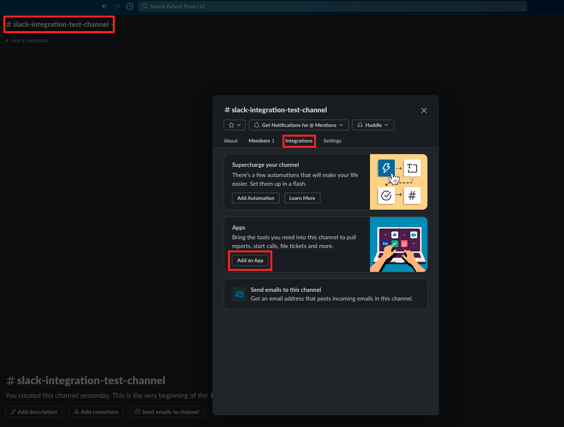This screenshot has width=564, height=427.
Task: Click the back navigation arrow
Action: click(105, 6)
